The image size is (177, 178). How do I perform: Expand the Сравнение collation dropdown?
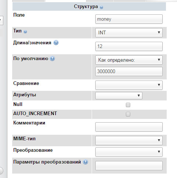coord(129,85)
